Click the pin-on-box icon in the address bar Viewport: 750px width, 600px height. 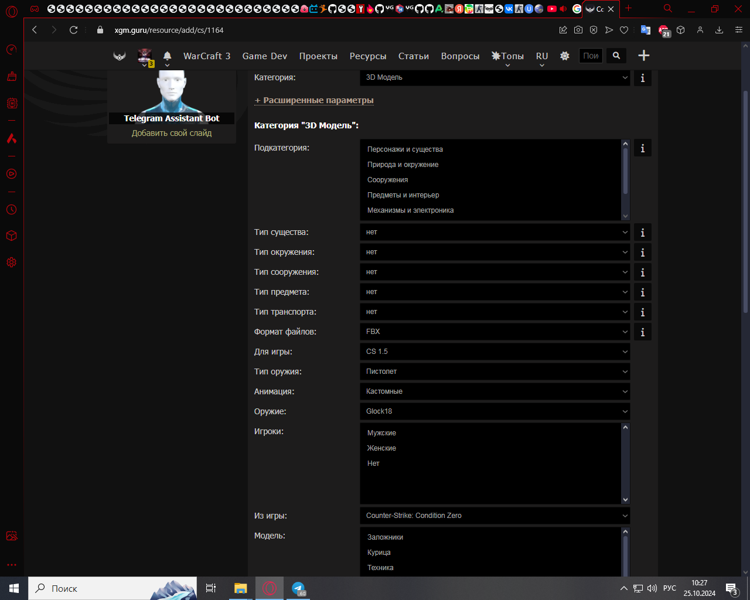(563, 30)
